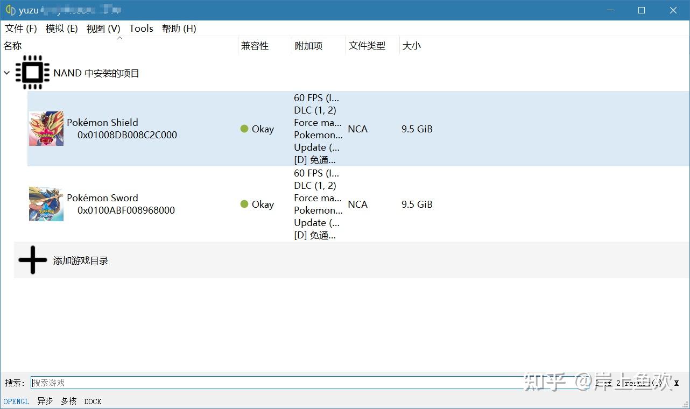
Task: Click the add-ons list for Pokémon Shield
Action: click(318, 129)
